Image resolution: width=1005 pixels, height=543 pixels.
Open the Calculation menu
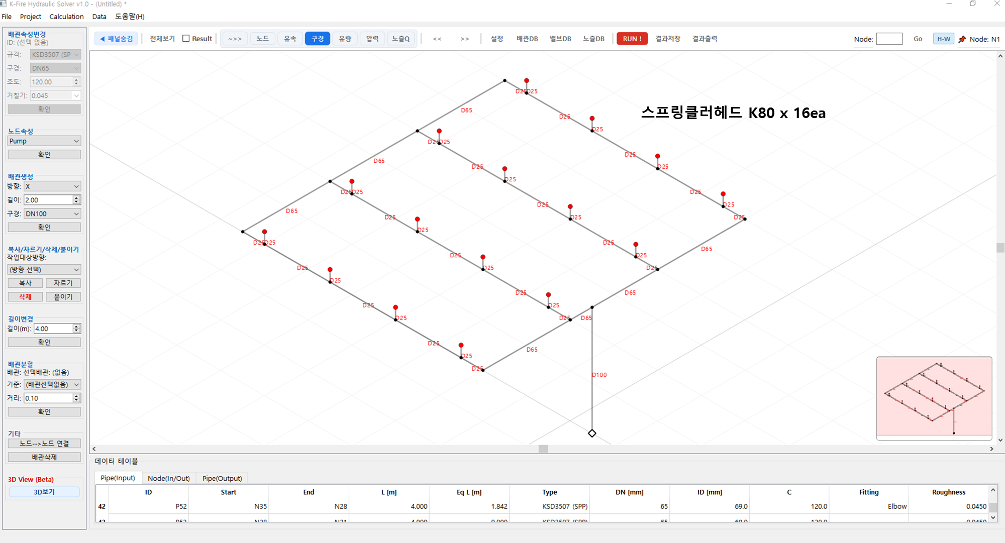tap(66, 17)
